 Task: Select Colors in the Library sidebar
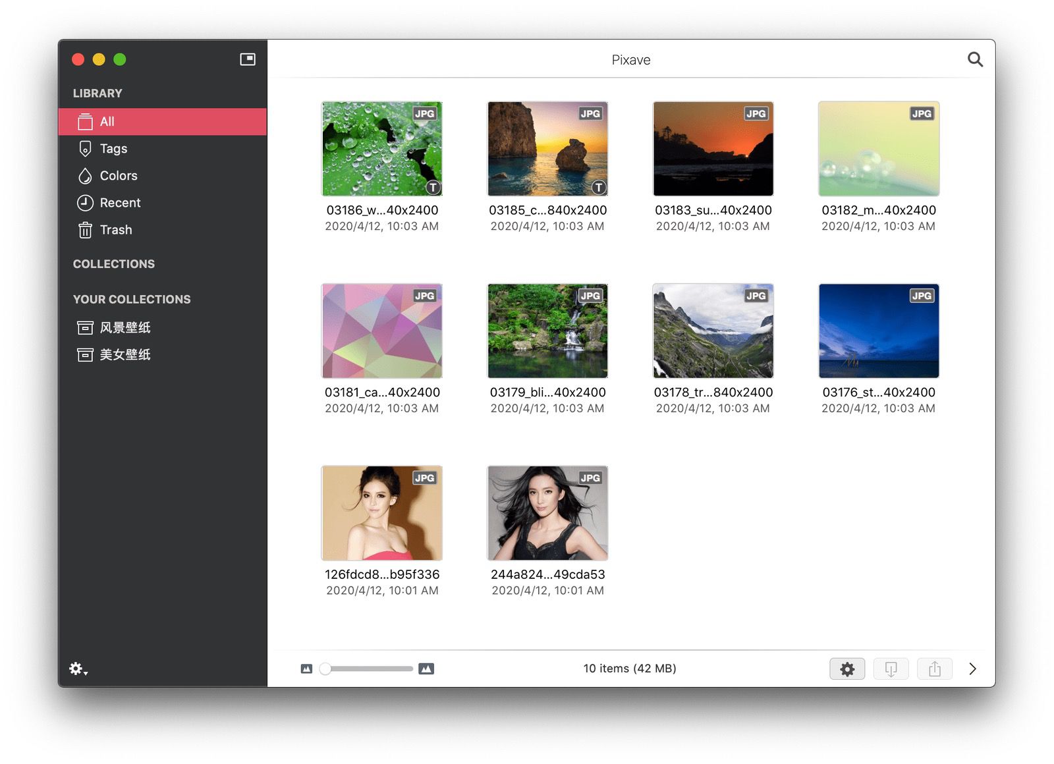click(x=118, y=175)
